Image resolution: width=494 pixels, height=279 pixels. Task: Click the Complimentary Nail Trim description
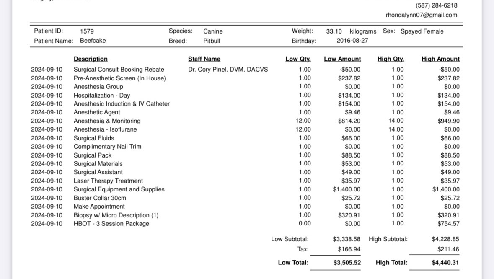(107, 147)
